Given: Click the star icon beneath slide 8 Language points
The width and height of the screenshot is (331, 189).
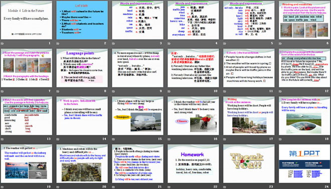Looking at the screenshot, I should 58,91.
